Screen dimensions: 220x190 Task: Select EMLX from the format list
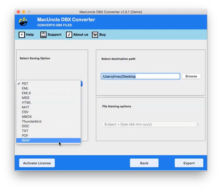pyautogui.click(x=26, y=93)
